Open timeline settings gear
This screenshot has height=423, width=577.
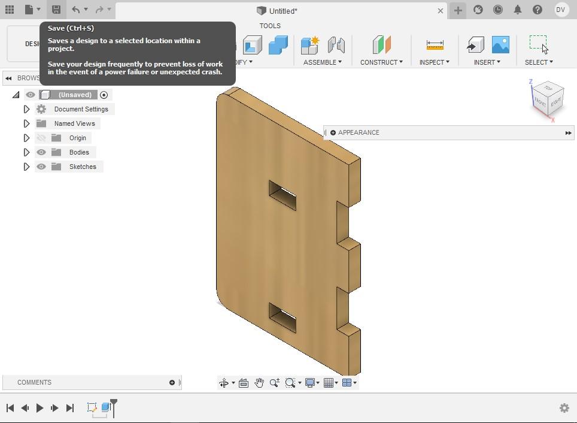point(564,408)
